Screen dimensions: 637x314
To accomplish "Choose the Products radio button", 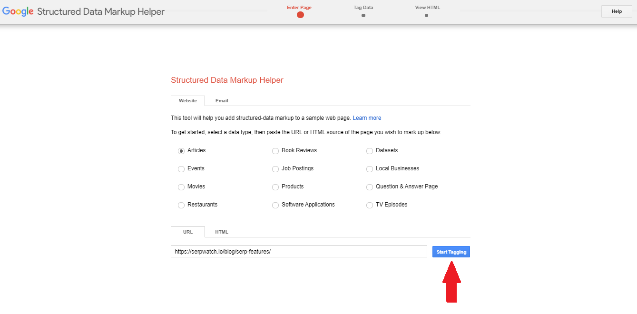I will (x=275, y=187).
